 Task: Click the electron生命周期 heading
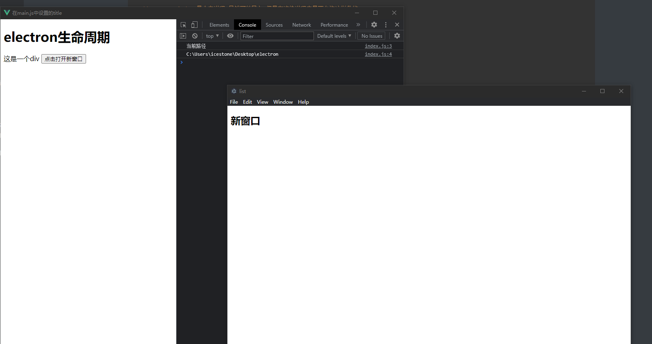coord(57,37)
